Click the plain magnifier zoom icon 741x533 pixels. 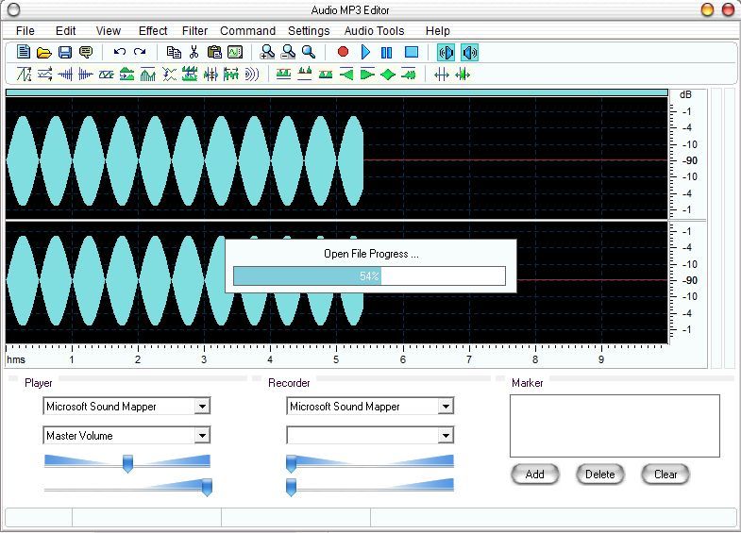pyautogui.click(x=309, y=52)
